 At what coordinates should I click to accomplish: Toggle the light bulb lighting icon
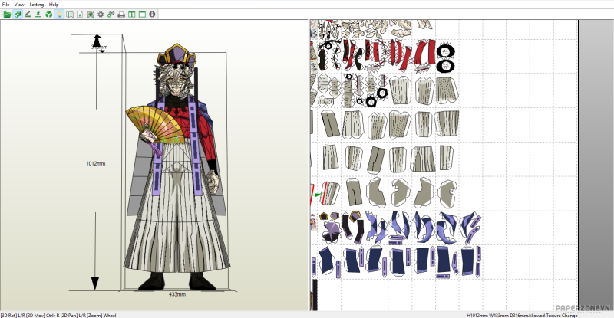click(x=59, y=14)
